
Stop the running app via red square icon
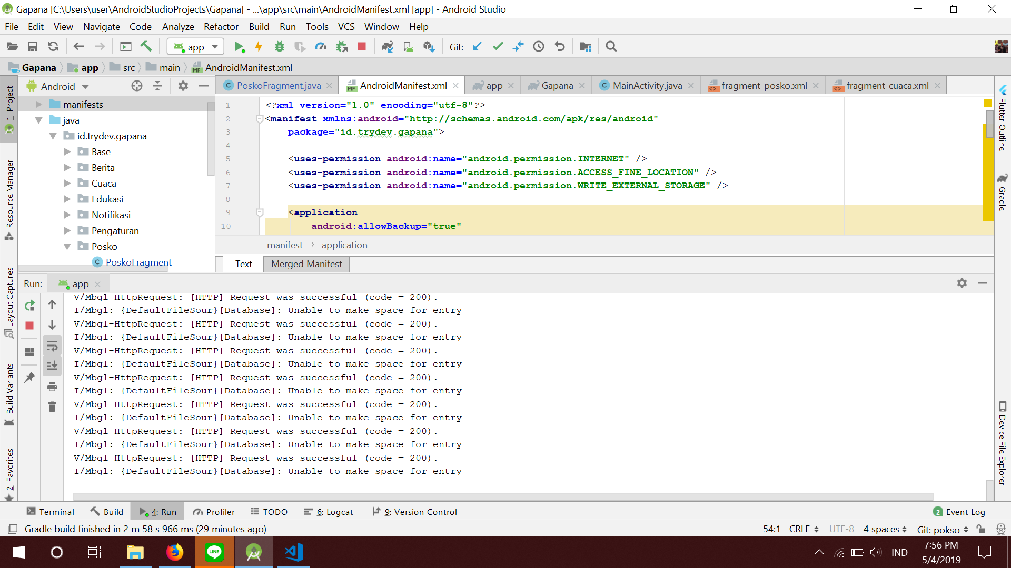tap(362, 46)
